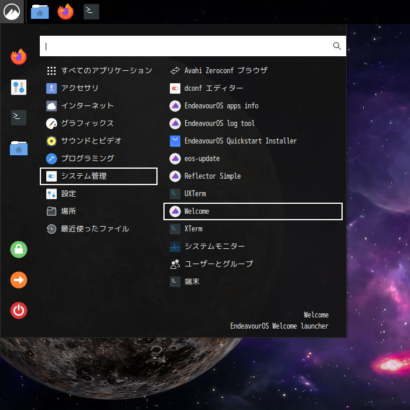This screenshot has height=410, width=410.
Task: Select the アクセサリ category
Action: (98, 88)
